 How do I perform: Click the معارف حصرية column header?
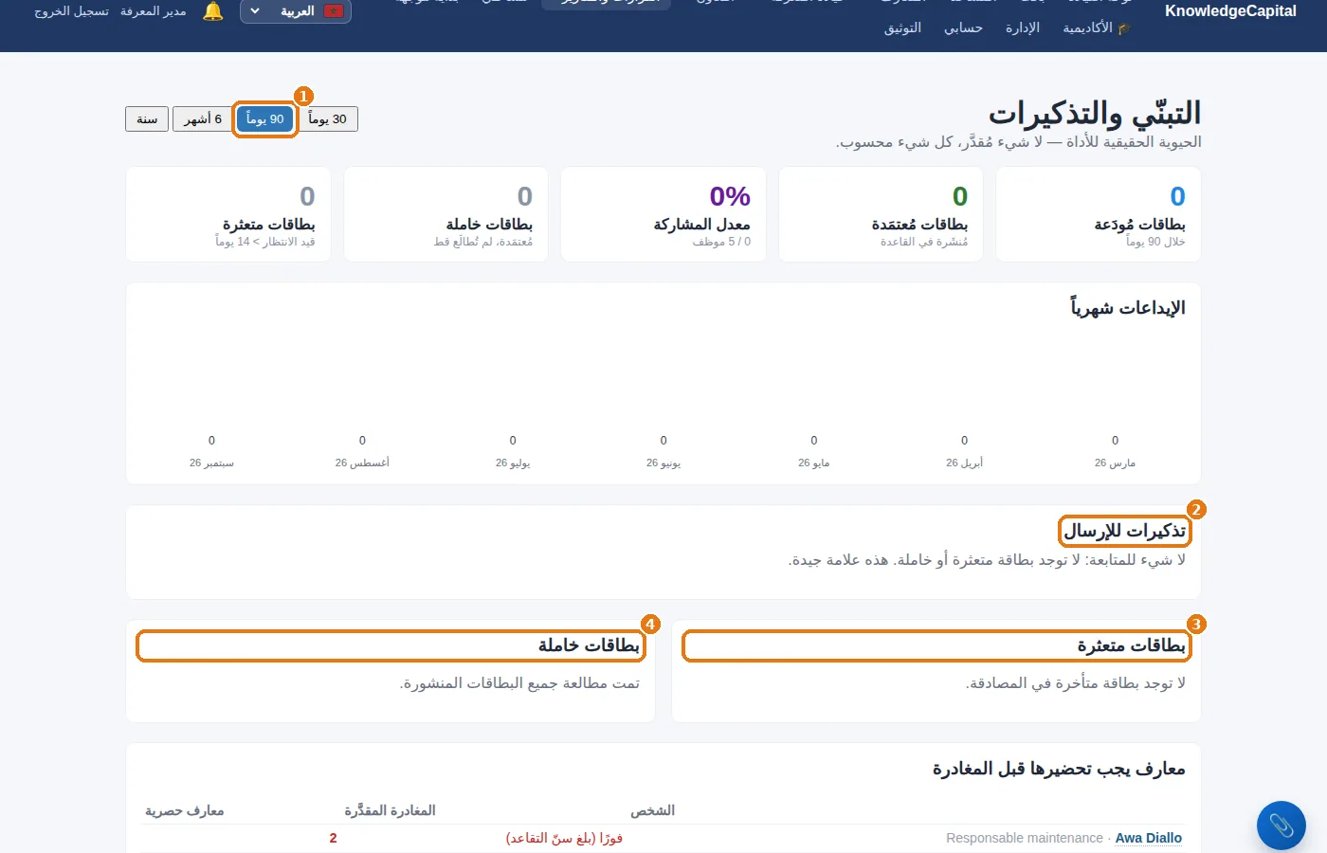point(185,810)
